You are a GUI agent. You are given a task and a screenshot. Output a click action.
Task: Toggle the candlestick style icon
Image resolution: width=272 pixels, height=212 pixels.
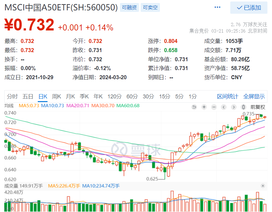click(x=244, y=107)
